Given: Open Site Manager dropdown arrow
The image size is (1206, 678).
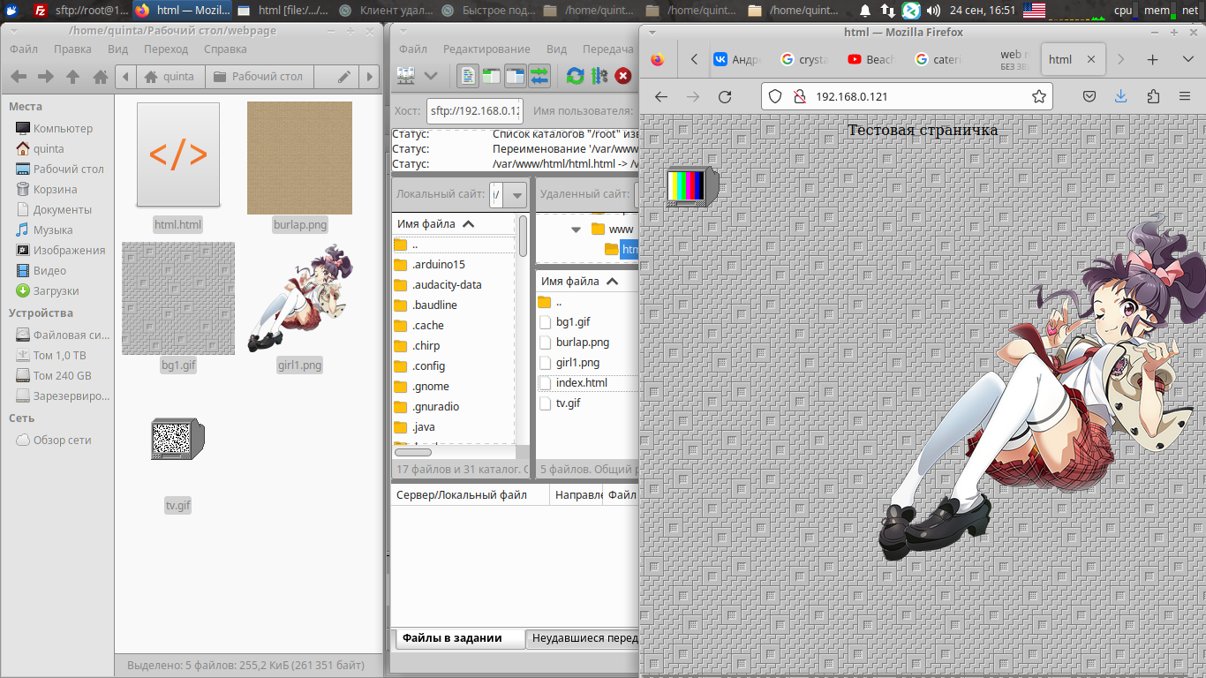Looking at the screenshot, I should (x=431, y=76).
